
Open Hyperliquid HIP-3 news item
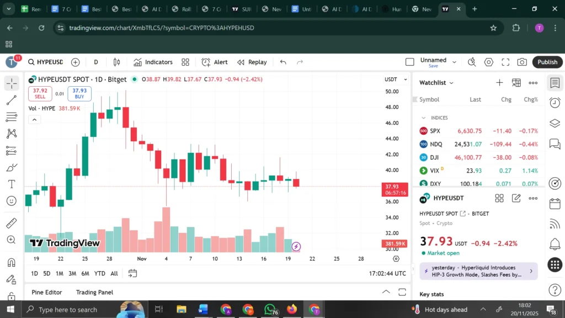478,271
